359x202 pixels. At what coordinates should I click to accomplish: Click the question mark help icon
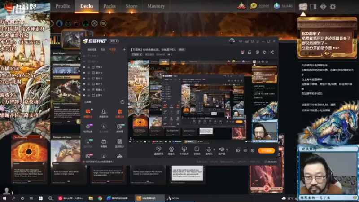pyautogui.click(x=323, y=7)
